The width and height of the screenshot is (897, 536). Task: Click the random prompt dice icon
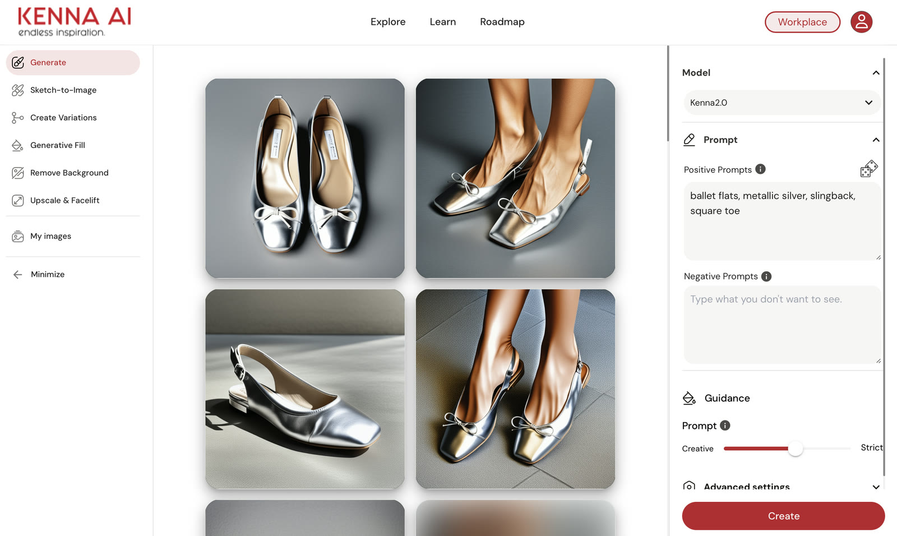[x=869, y=169]
